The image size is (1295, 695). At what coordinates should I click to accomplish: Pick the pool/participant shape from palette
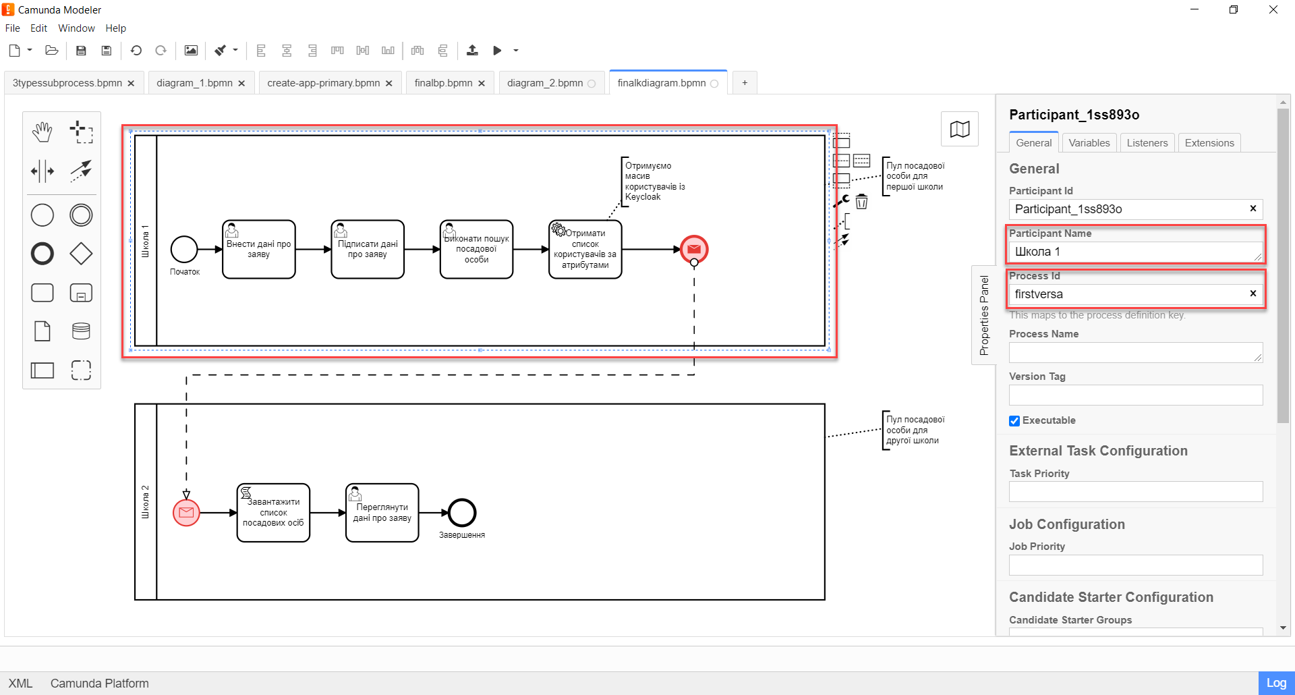(x=42, y=370)
